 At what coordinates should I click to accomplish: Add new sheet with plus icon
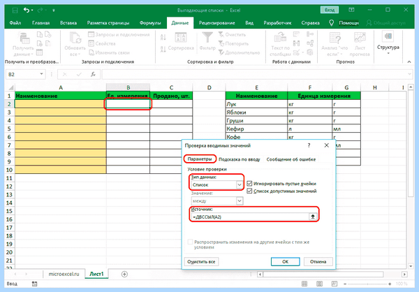pyautogui.click(x=124, y=274)
